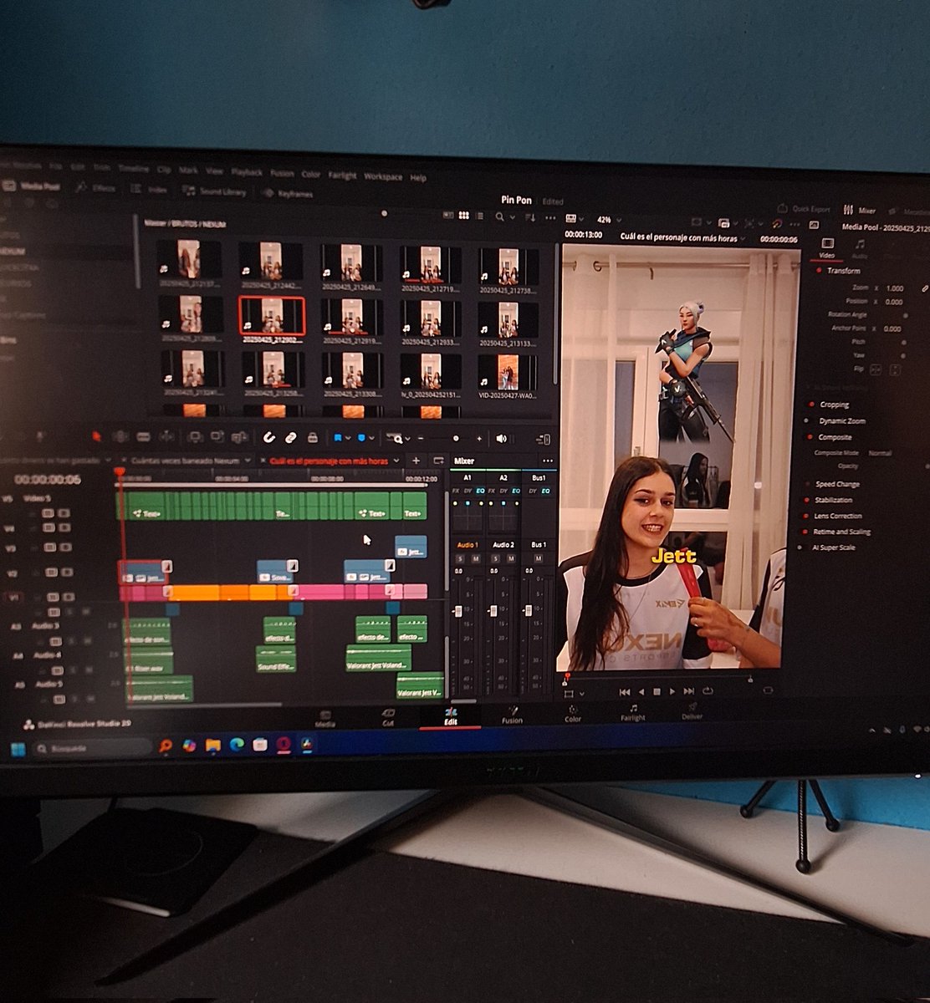This screenshot has height=1003, width=930.
Task: Select timeline tab Cuál es el personaje con más horas
Action: pos(329,461)
